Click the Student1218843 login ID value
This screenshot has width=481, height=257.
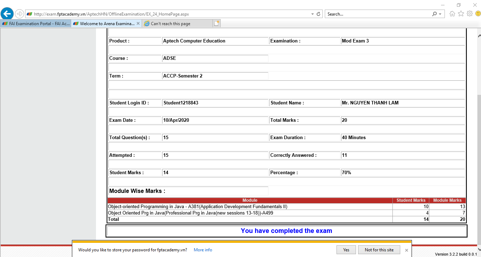coord(181,103)
